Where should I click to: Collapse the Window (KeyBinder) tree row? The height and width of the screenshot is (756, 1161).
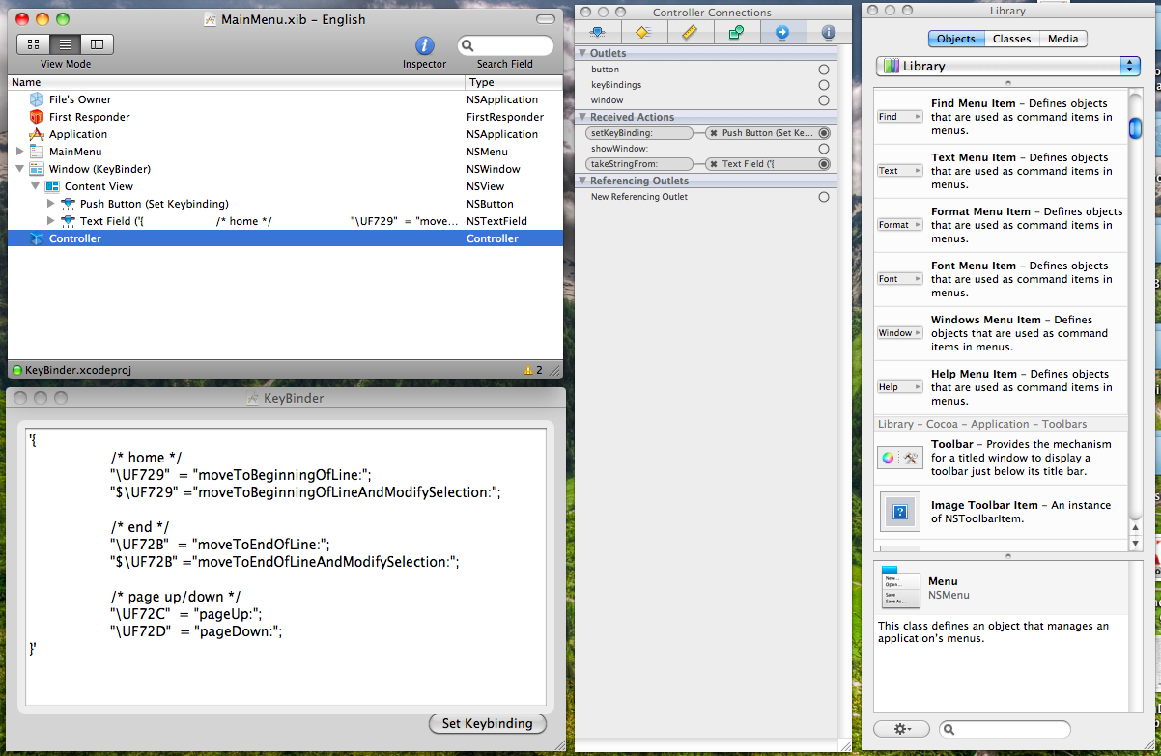pyautogui.click(x=20, y=169)
